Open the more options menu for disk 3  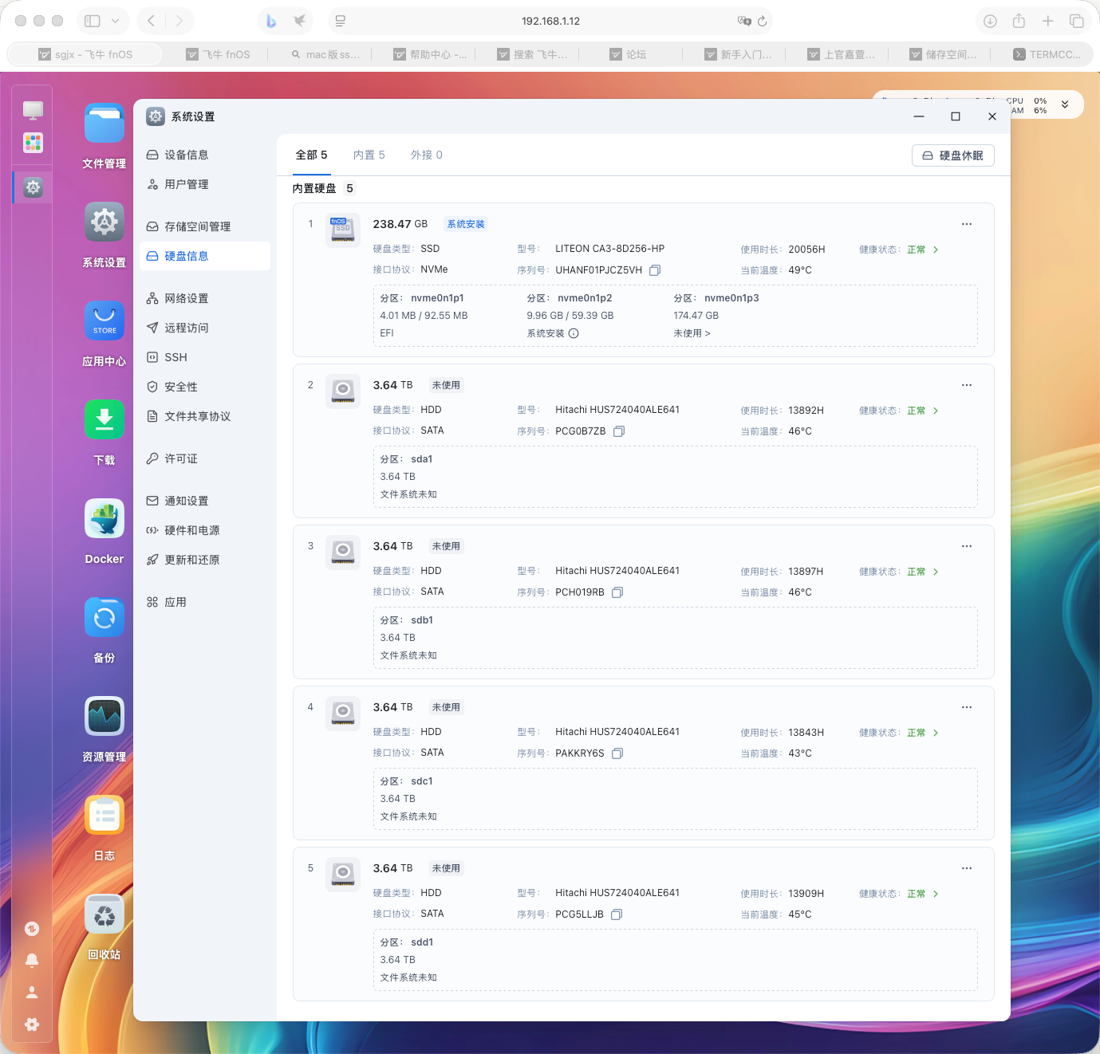pyautogui.click(x=966, y=546)
